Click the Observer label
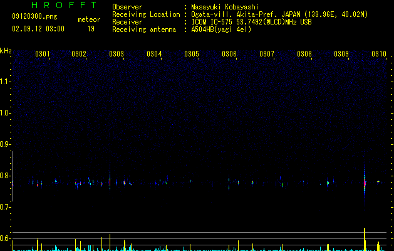This screenshot has height=251, width=394. 127,7
